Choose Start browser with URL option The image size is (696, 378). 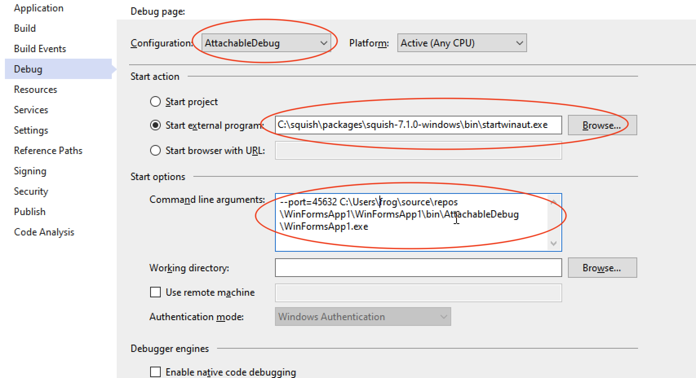point(155,150)
